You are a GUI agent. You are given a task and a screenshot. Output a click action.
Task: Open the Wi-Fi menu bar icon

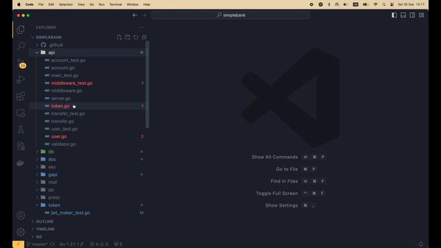coord(375,5)
